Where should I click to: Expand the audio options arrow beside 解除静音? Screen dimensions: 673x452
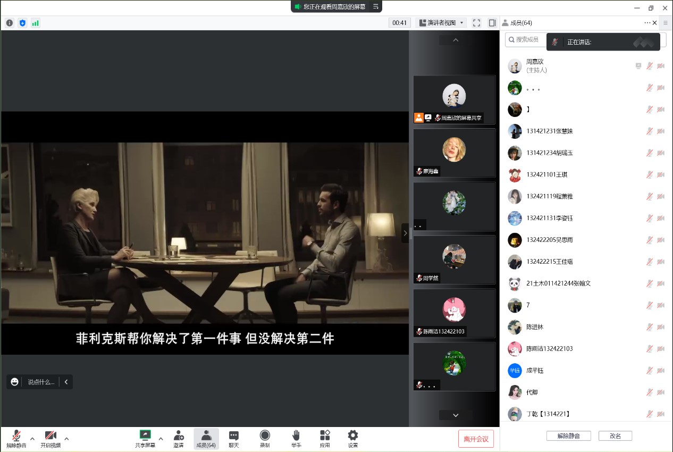click(x=32, y=439)
